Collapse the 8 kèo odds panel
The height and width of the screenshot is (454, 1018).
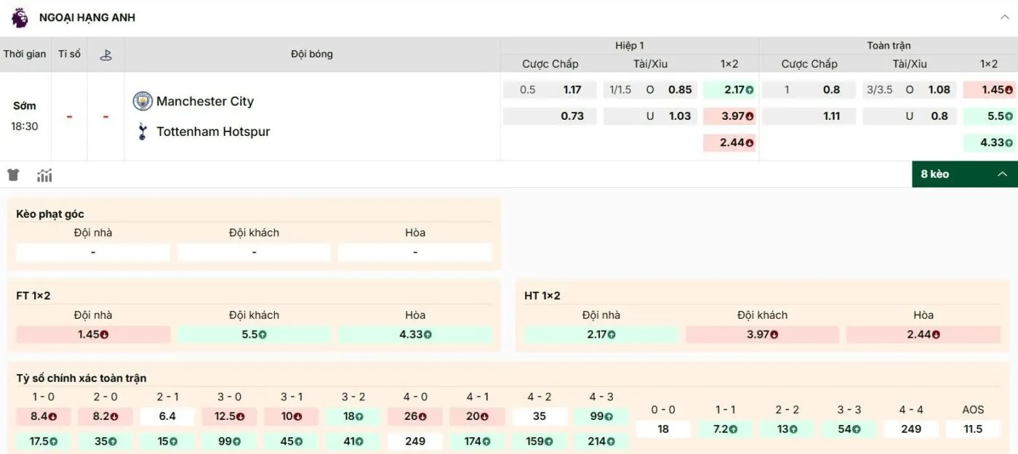[1003, 174]
